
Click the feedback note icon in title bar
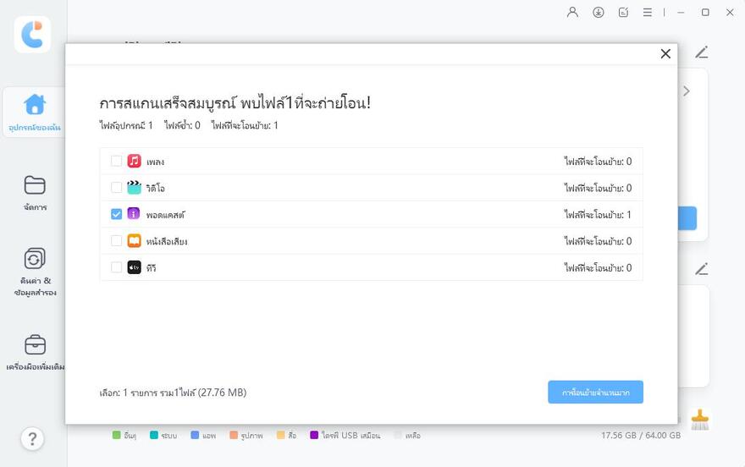[x=623, y=13]
